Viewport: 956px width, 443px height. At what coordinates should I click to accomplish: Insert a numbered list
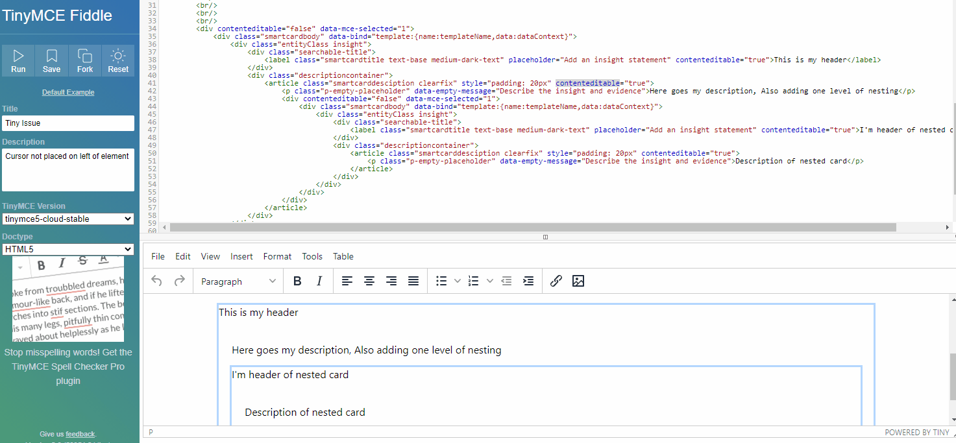pyautogui.click(x=473, y=281)
